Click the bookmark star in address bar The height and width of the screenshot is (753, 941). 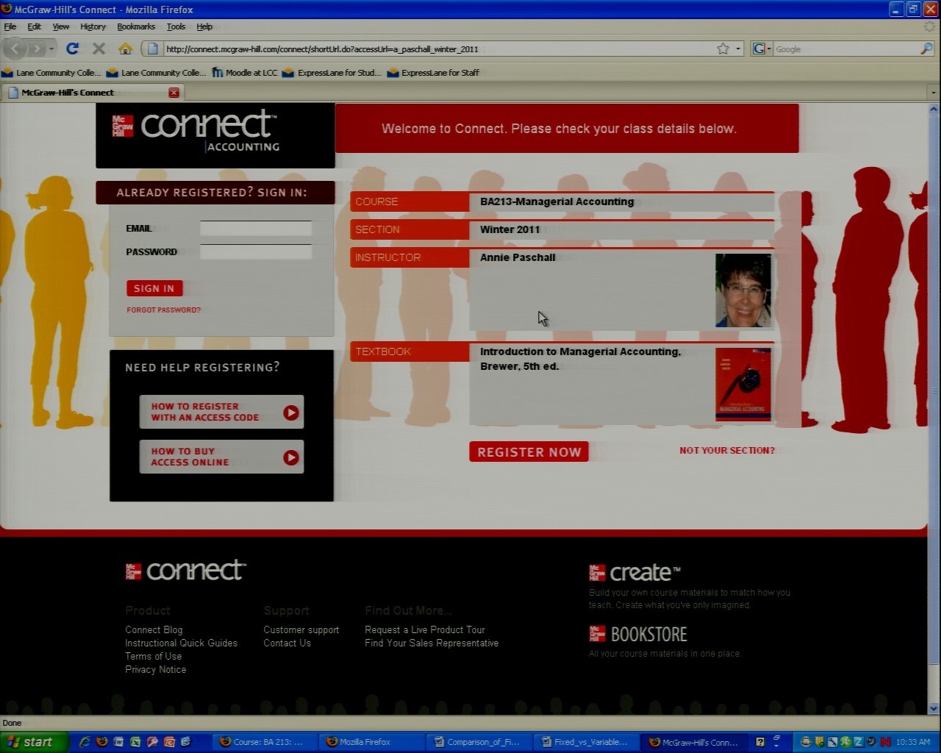pos(723,49)
